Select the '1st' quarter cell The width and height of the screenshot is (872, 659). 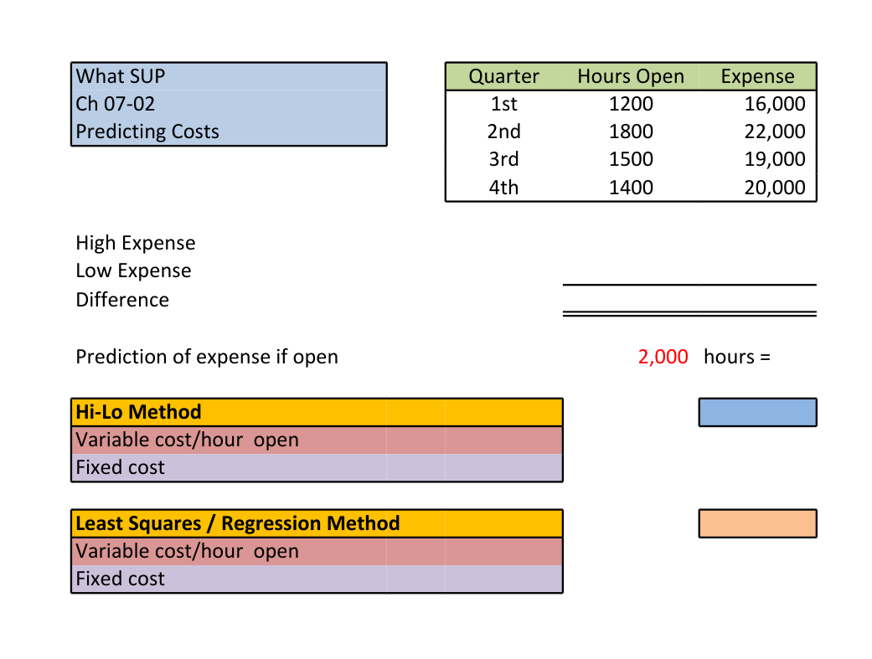[x=503, y=104]
